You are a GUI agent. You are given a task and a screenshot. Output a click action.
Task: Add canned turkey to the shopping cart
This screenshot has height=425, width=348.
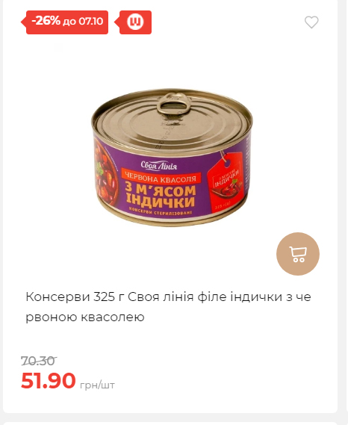pyautogui.click(x=298, y=254)
